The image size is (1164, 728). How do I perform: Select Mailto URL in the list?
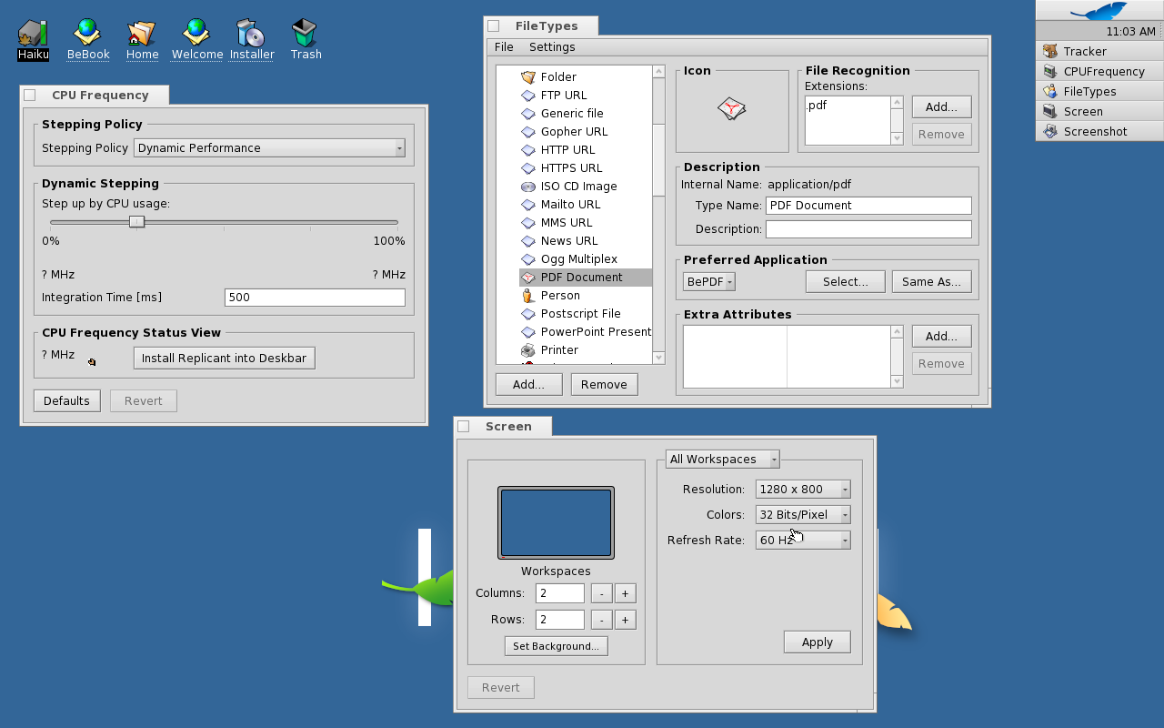pos(570,205)
